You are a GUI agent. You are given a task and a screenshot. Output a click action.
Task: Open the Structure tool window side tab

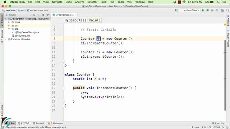(2, 36)
